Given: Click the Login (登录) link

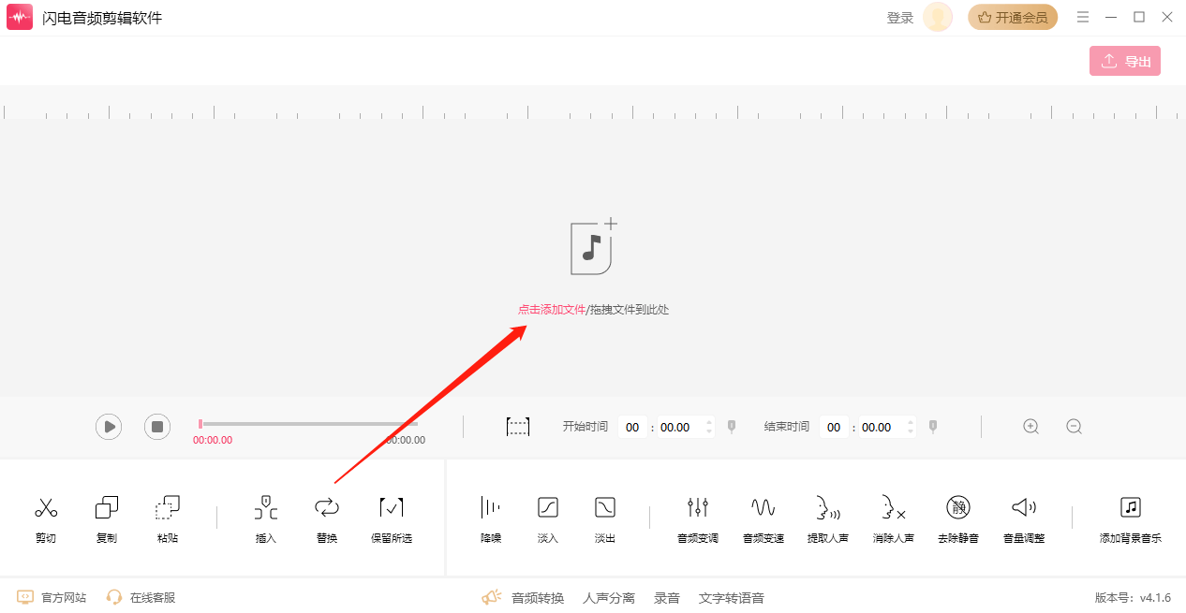Looking at the screenshot, I should [900, 18].
